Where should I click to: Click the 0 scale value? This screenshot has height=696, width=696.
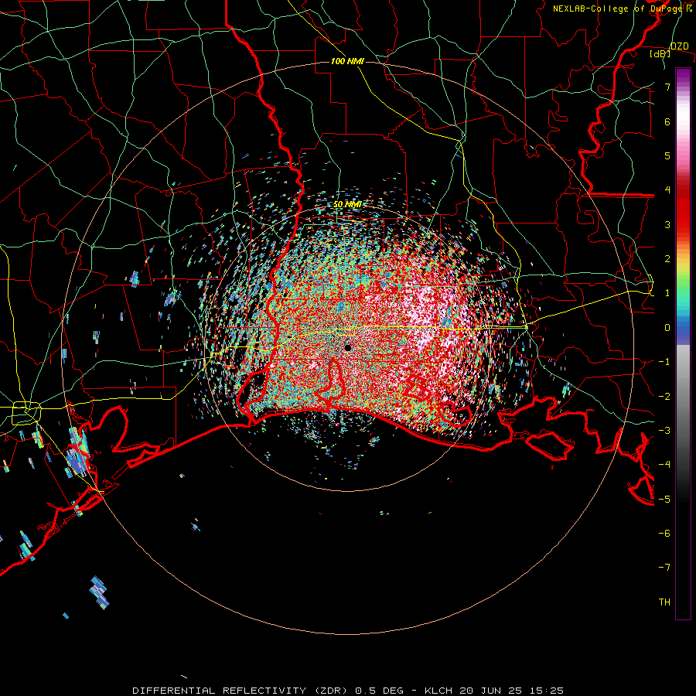coord(667,328)
